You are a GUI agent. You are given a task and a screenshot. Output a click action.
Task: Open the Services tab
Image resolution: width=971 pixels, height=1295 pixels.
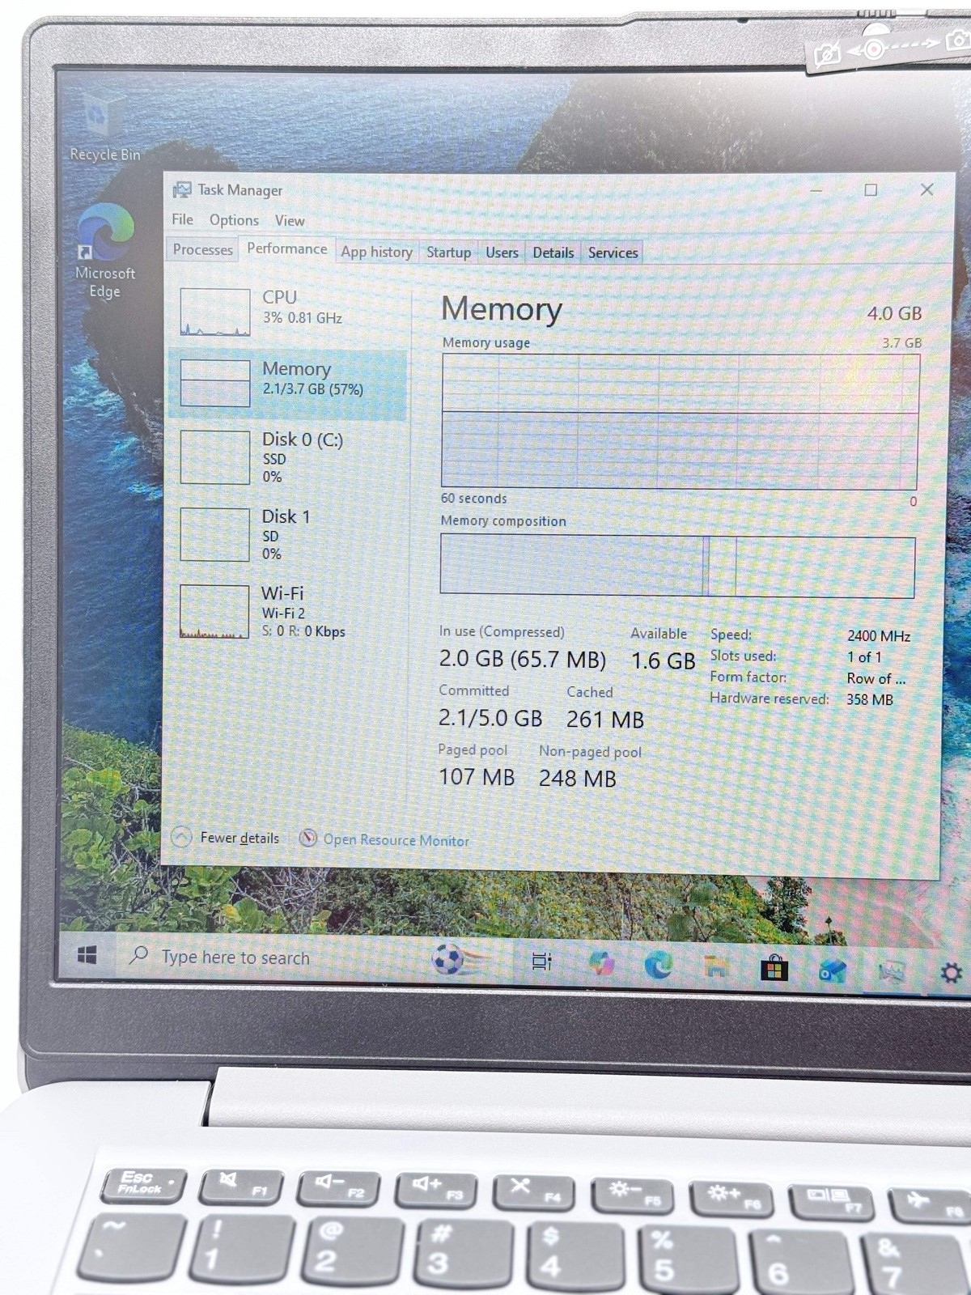click(613, 253)
